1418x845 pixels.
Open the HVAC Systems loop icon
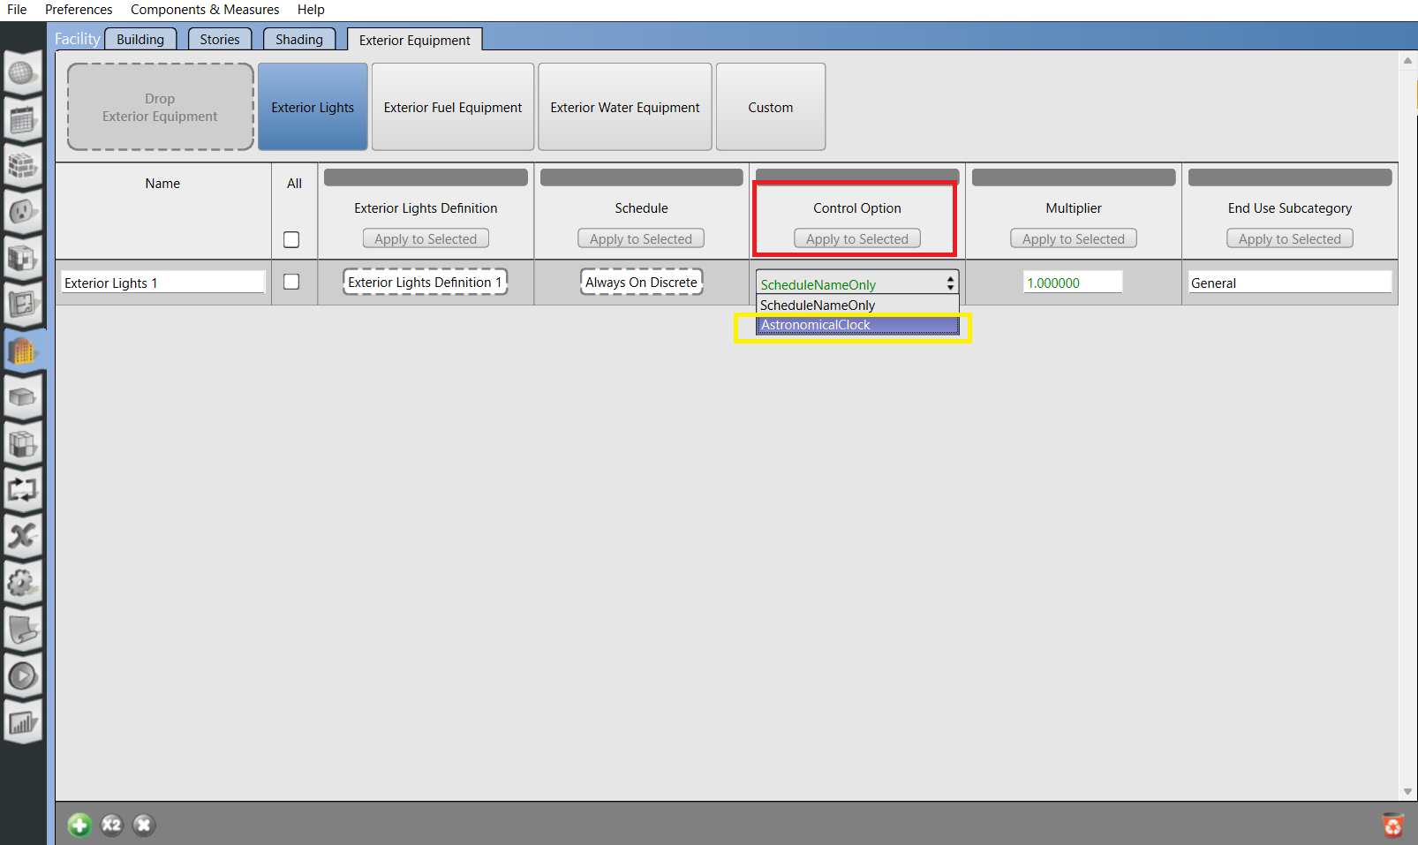click(x=22, y=489)
